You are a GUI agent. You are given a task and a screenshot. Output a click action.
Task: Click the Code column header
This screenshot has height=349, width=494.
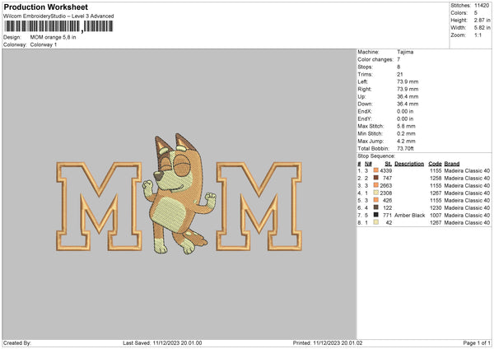coord(435,164)
